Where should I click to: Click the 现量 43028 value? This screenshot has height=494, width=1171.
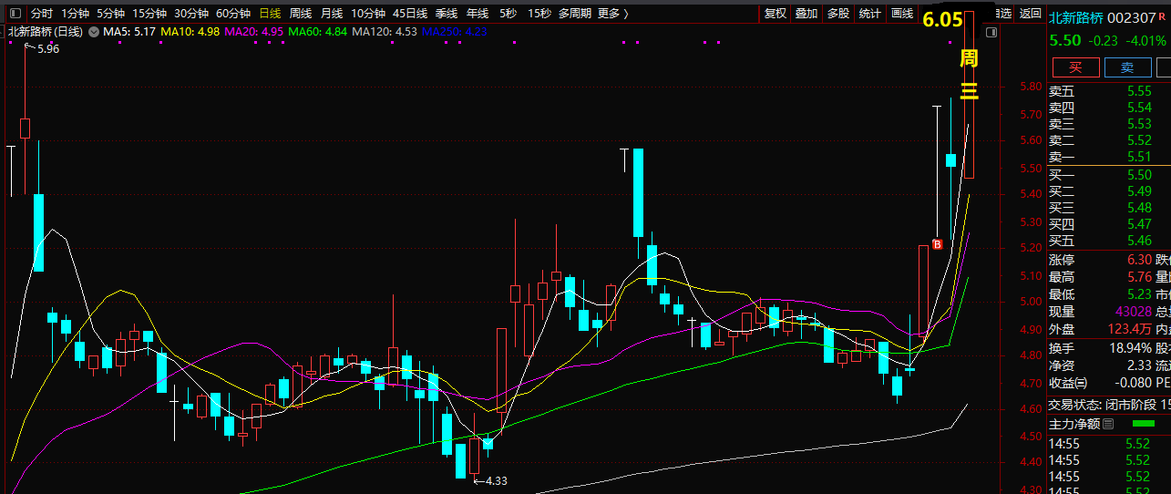point(1133,312)
